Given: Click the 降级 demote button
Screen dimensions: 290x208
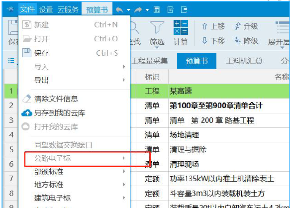Looking at the screenshot, I should (x=246, y=40).
